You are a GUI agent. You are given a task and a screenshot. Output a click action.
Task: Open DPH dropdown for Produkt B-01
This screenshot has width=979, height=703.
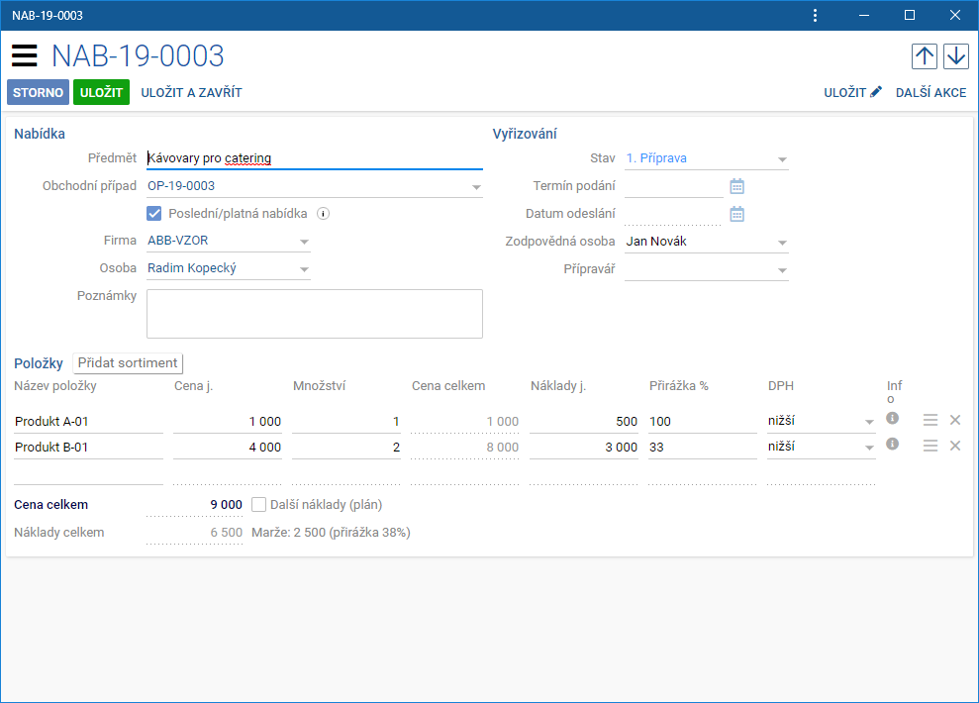868,448
